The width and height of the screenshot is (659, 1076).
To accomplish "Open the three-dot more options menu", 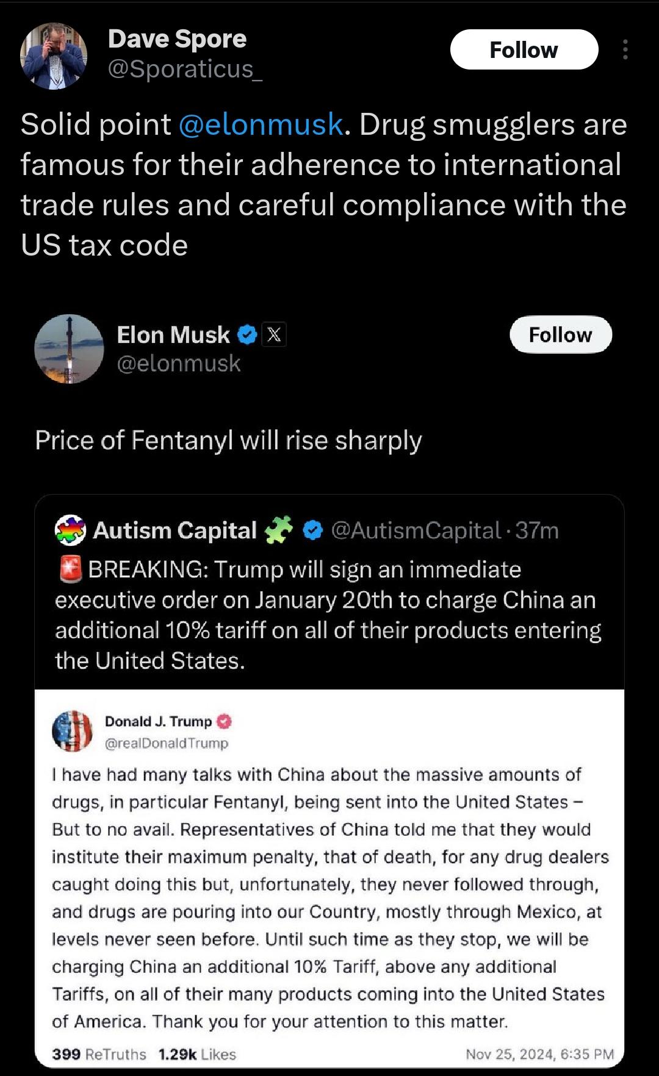I will point(625,49).
